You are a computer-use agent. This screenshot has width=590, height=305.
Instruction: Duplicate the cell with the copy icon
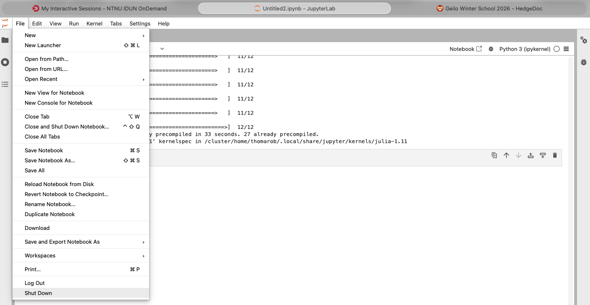pyautogui.click(x=494, y=155)
